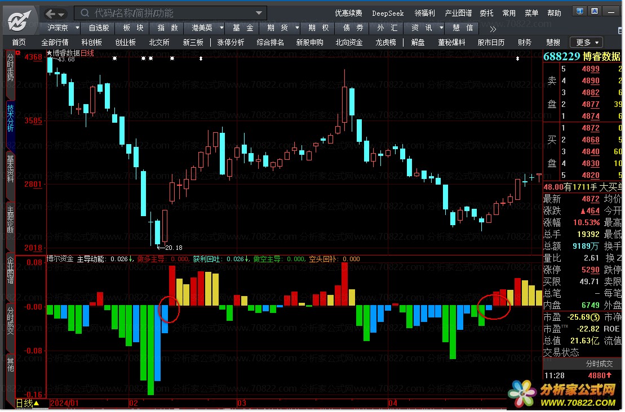Click the search magnifier icon
The image size is (625, 412).
point(85,13)
